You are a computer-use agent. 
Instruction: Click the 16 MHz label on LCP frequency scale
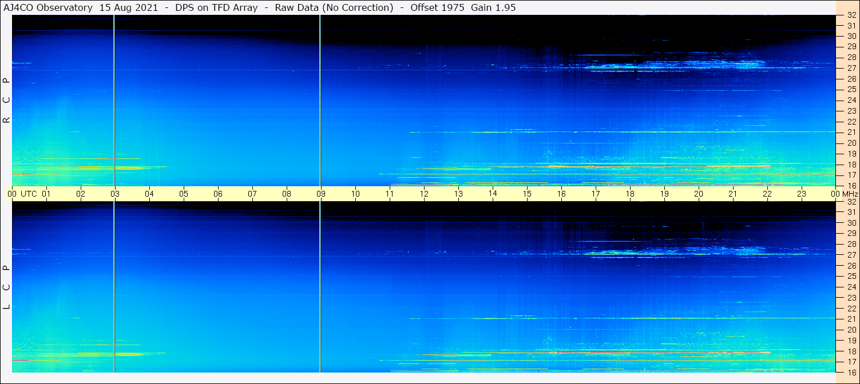tap(851, 372)
